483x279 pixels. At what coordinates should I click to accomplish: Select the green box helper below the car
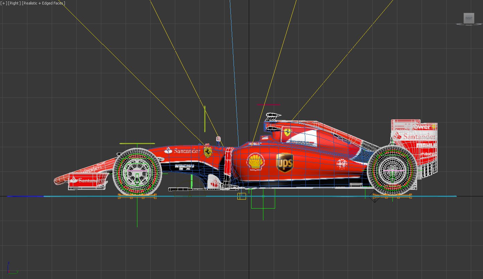pos(263,198)
